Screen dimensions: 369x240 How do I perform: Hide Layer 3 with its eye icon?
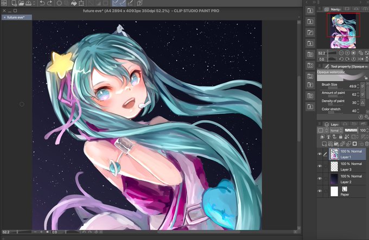pyautogui.click(x=320, y=166)
